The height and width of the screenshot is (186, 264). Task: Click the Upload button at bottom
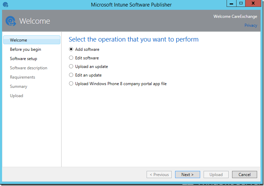click(x=216, y=175)
